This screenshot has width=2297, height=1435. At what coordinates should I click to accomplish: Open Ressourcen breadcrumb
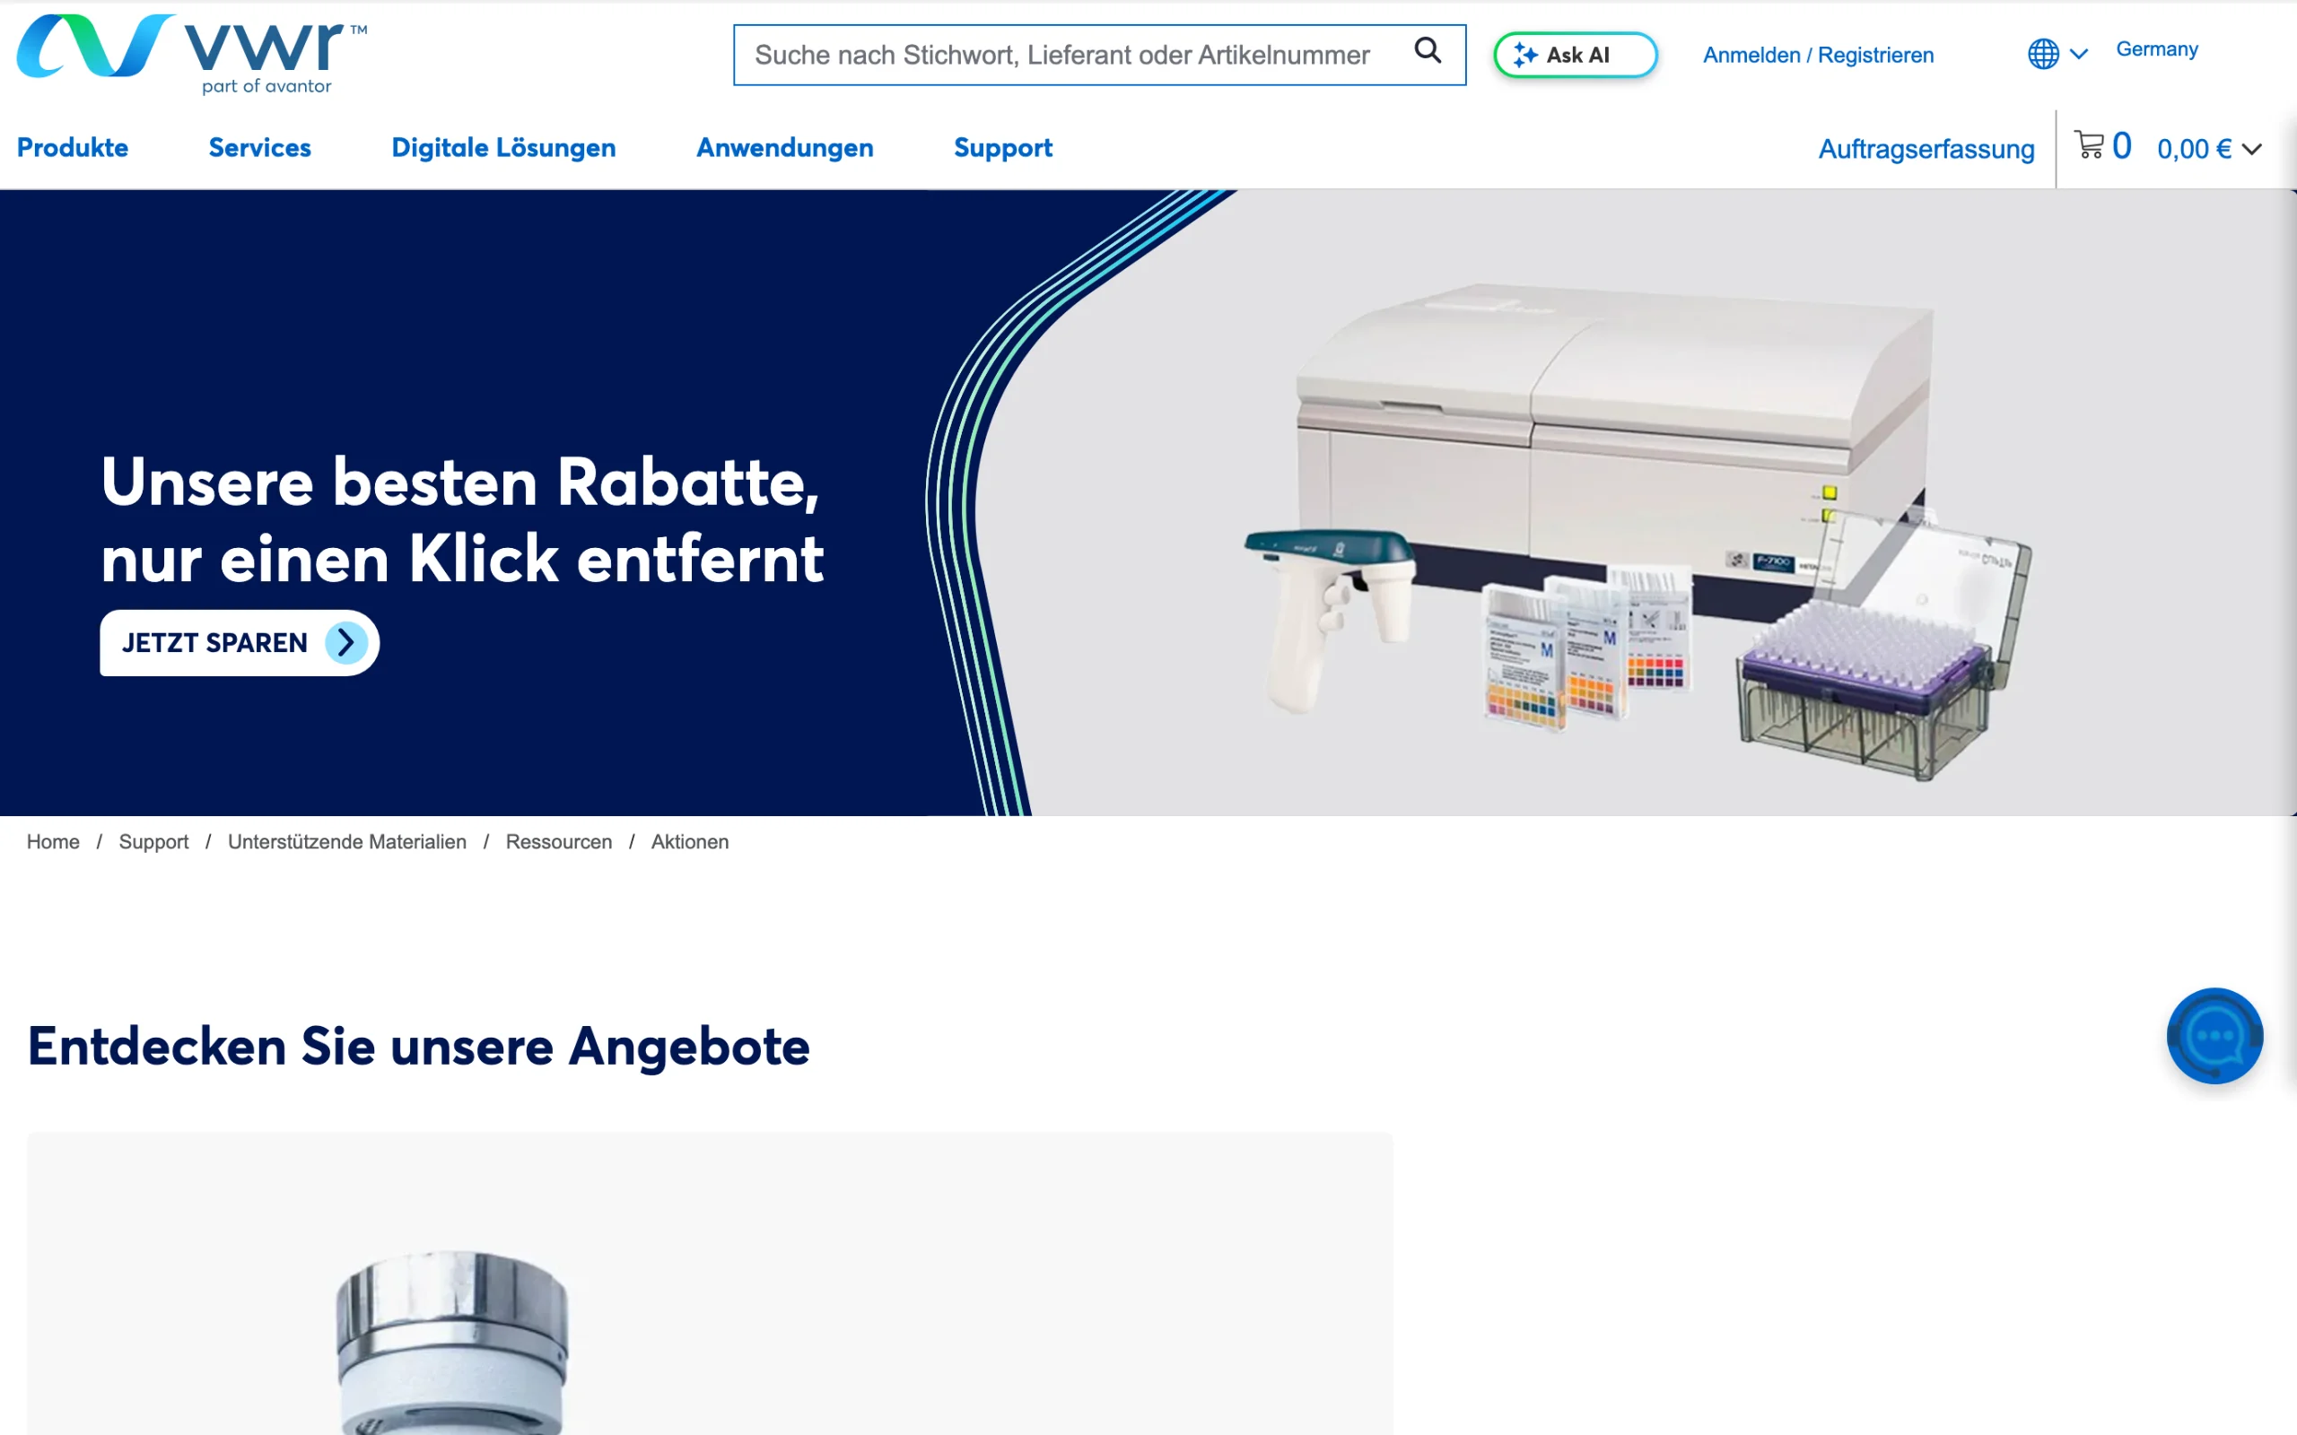coord(559,842)
